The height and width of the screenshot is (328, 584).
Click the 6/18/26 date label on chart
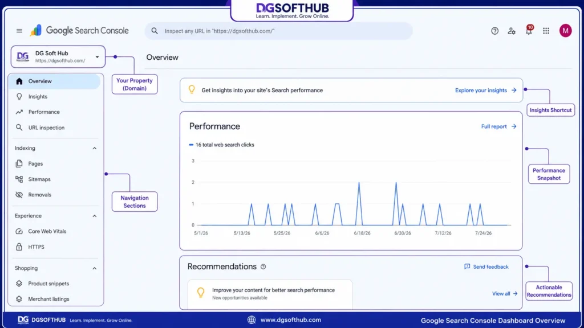tap(362, 233)
